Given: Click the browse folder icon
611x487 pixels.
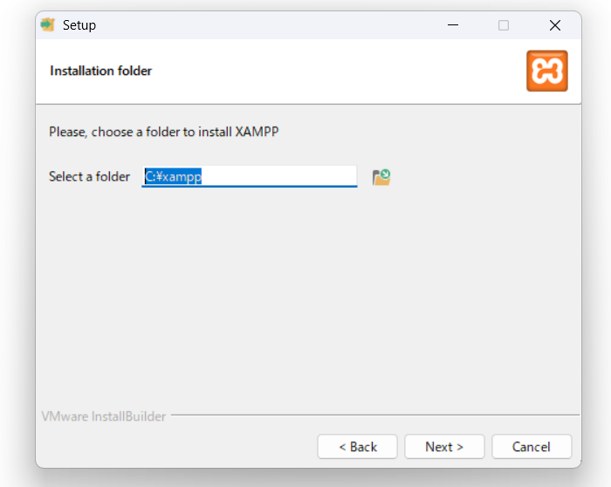Looking at the screenshot, I should pyautogui.click(x=381, y=177).
